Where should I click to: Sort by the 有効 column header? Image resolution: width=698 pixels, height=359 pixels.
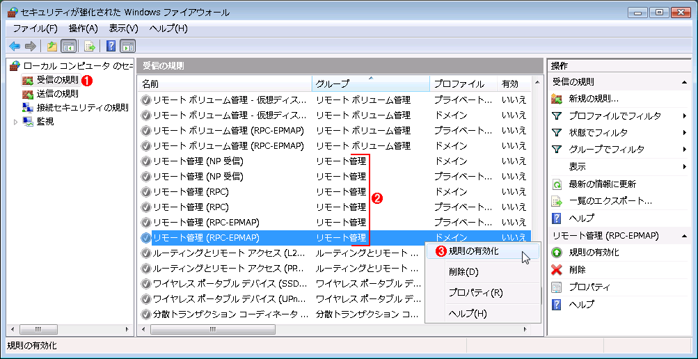[x=514, y=83]
